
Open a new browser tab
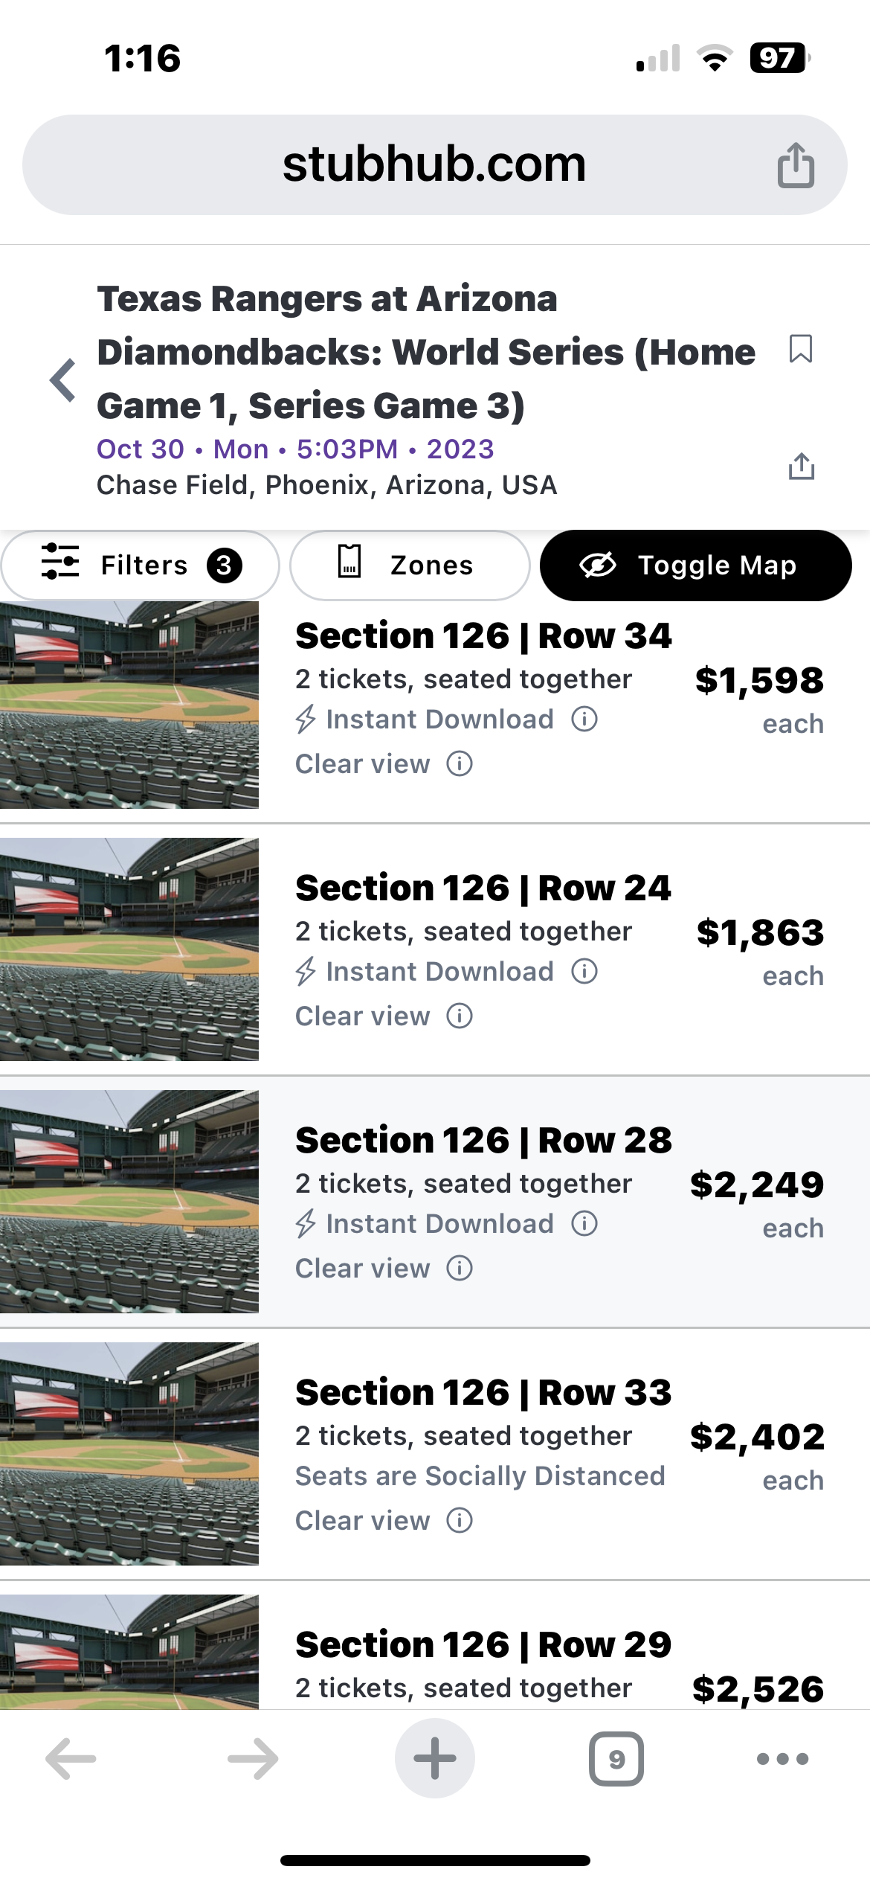pyautogui.click(x=435, y=1759)
